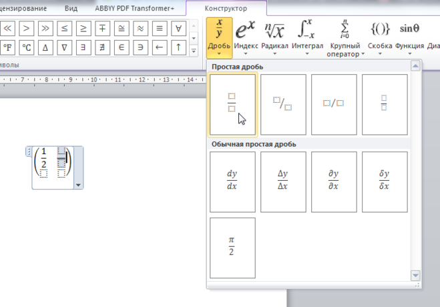Insert the almost-equal wavy symbol
Viewport: 440px width, 307px height.
pos(141,28)
